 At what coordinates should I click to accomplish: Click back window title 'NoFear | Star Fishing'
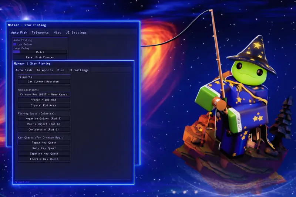tap(27, 25)
